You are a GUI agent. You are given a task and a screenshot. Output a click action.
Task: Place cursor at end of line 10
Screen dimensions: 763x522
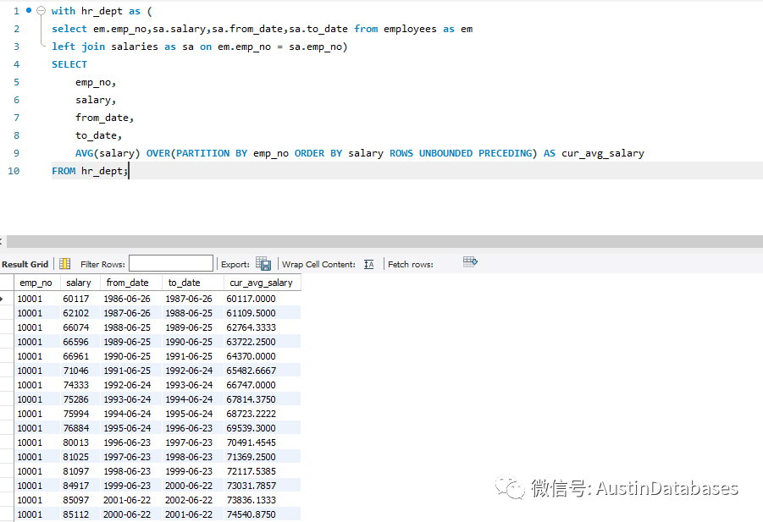tap(130, 171)
